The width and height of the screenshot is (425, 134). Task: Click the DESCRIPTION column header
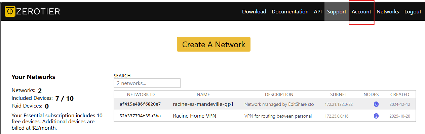(x=279, y=94)
